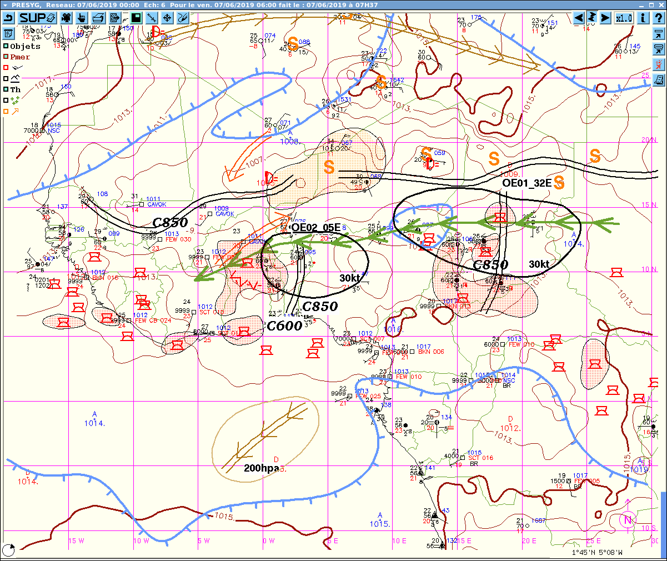The image size is (667, 561).
Task: Click the '10 W' longitude label
Action: click(142, 540)
